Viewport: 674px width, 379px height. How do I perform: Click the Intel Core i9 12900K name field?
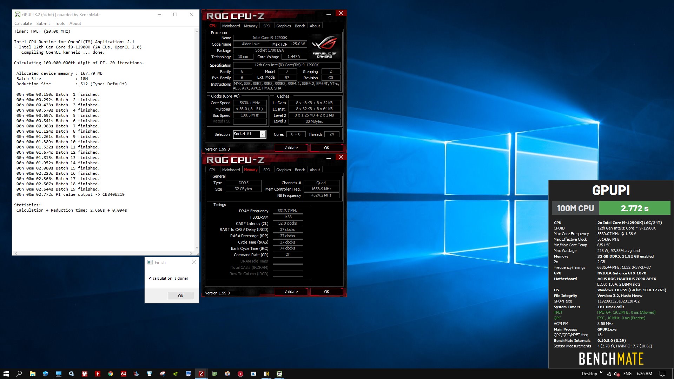coord(270,38)
